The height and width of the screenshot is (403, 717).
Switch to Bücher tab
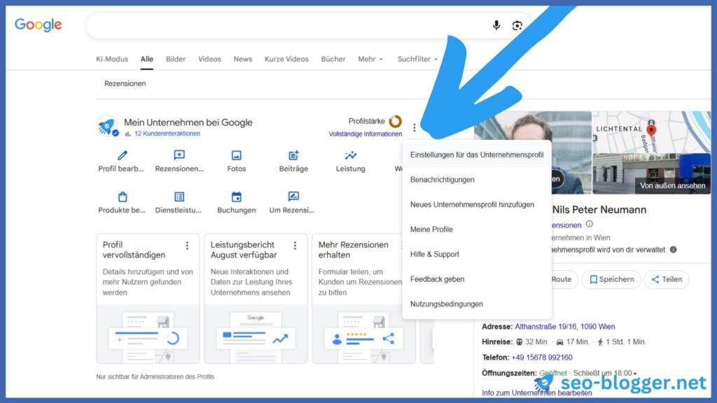(x=333, y=59)
